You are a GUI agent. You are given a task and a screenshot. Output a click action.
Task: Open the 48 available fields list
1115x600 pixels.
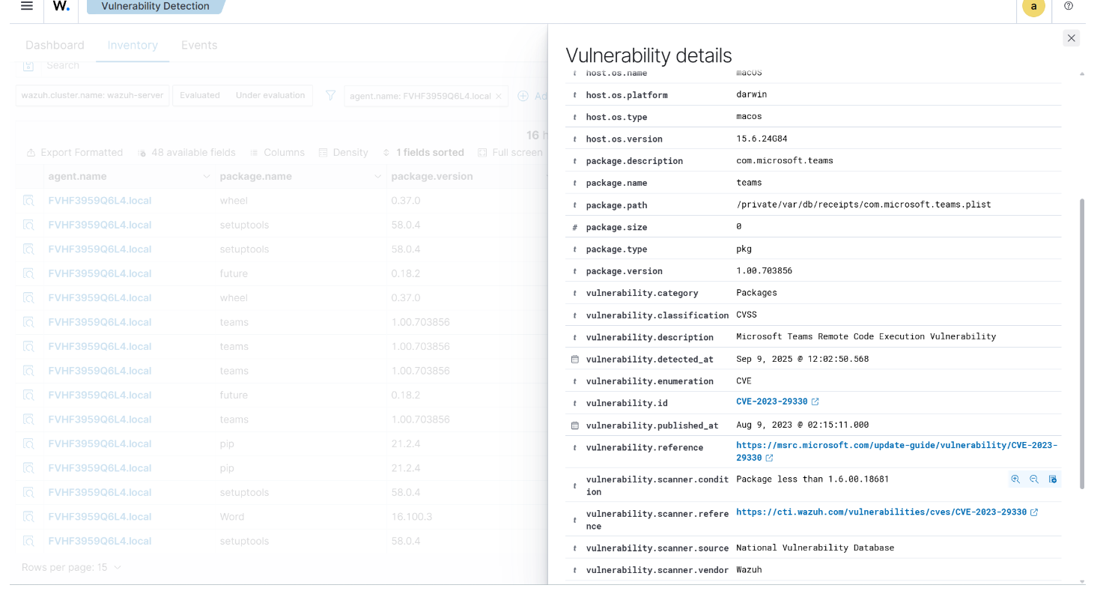(186, 152)
